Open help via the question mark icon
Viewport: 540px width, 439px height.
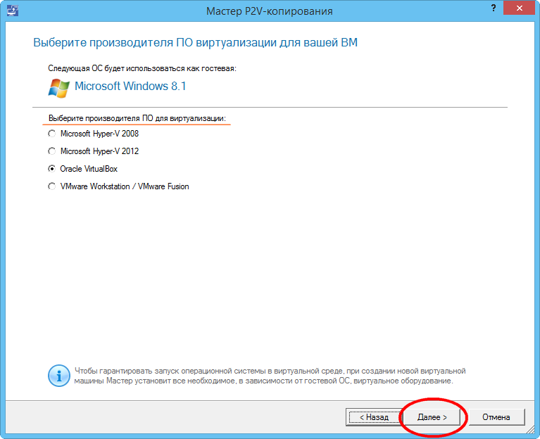coord(494,8)
